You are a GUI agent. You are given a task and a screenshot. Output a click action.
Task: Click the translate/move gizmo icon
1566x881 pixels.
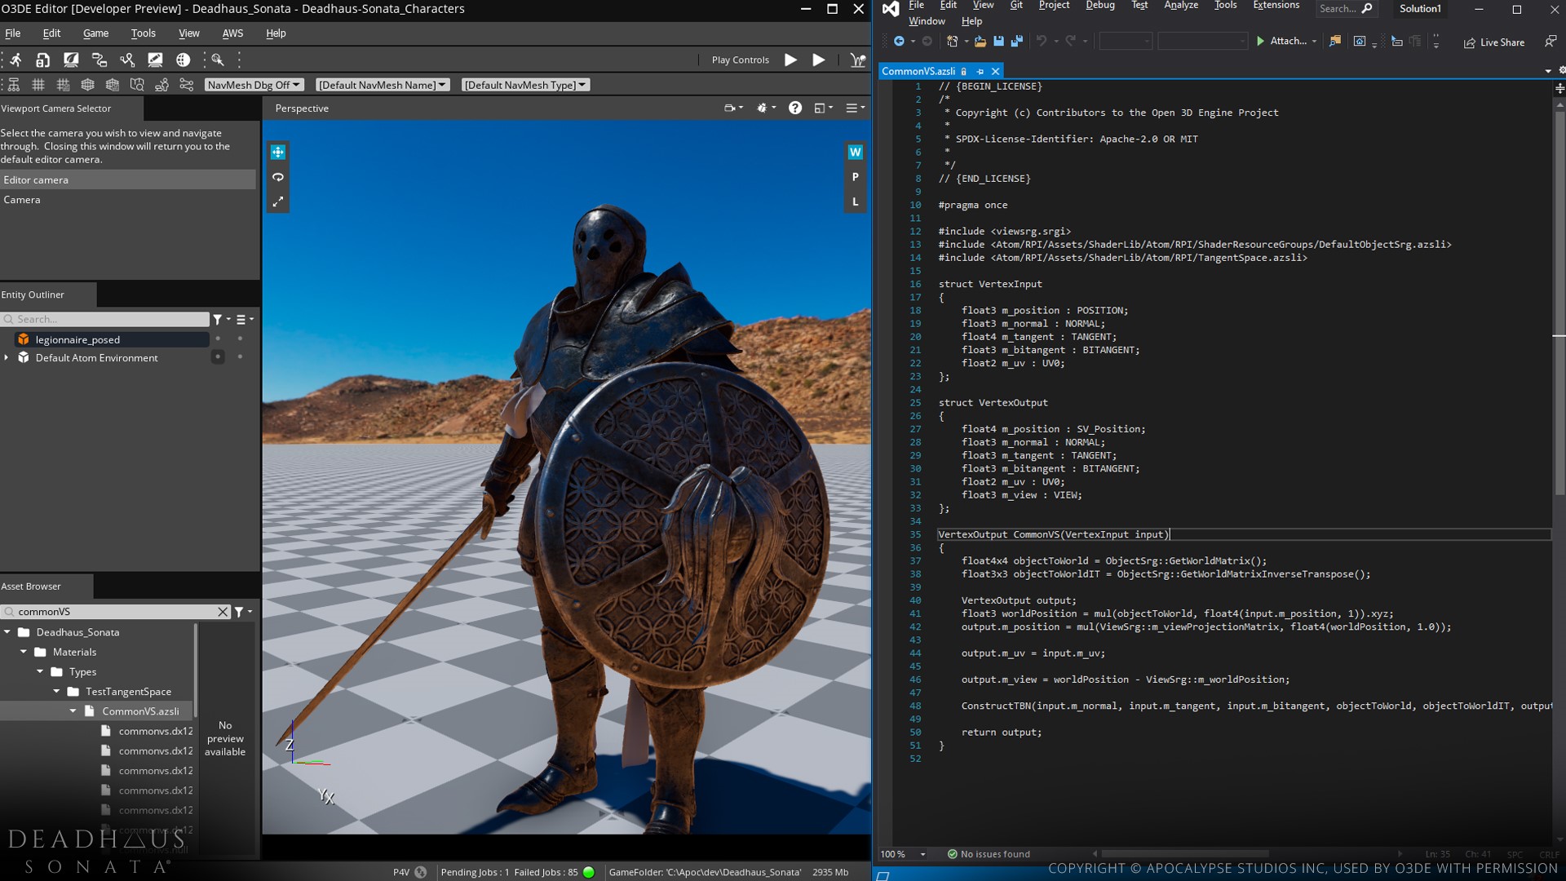pyautogui.click(x=277, y=152)
